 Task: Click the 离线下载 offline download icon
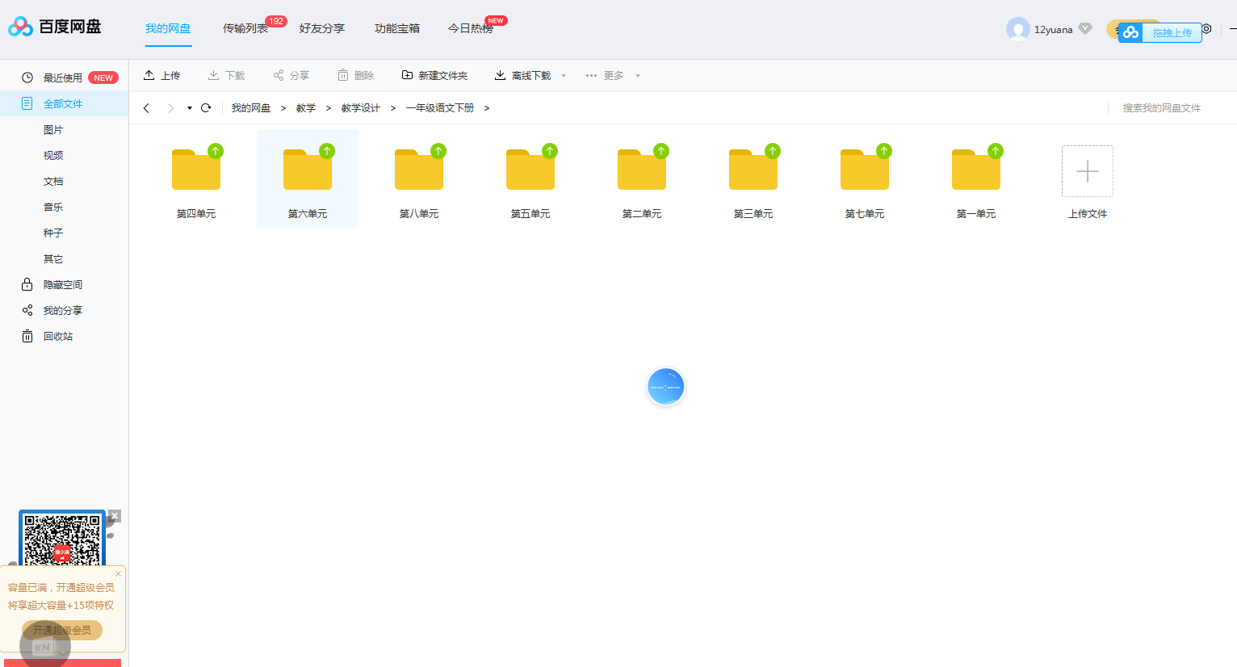501,74
